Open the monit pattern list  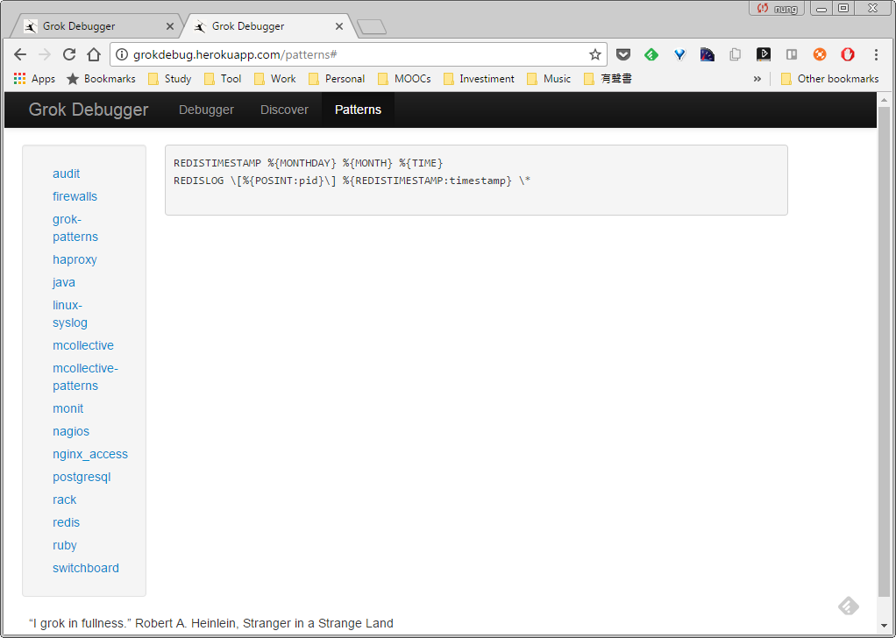(68, 408)
